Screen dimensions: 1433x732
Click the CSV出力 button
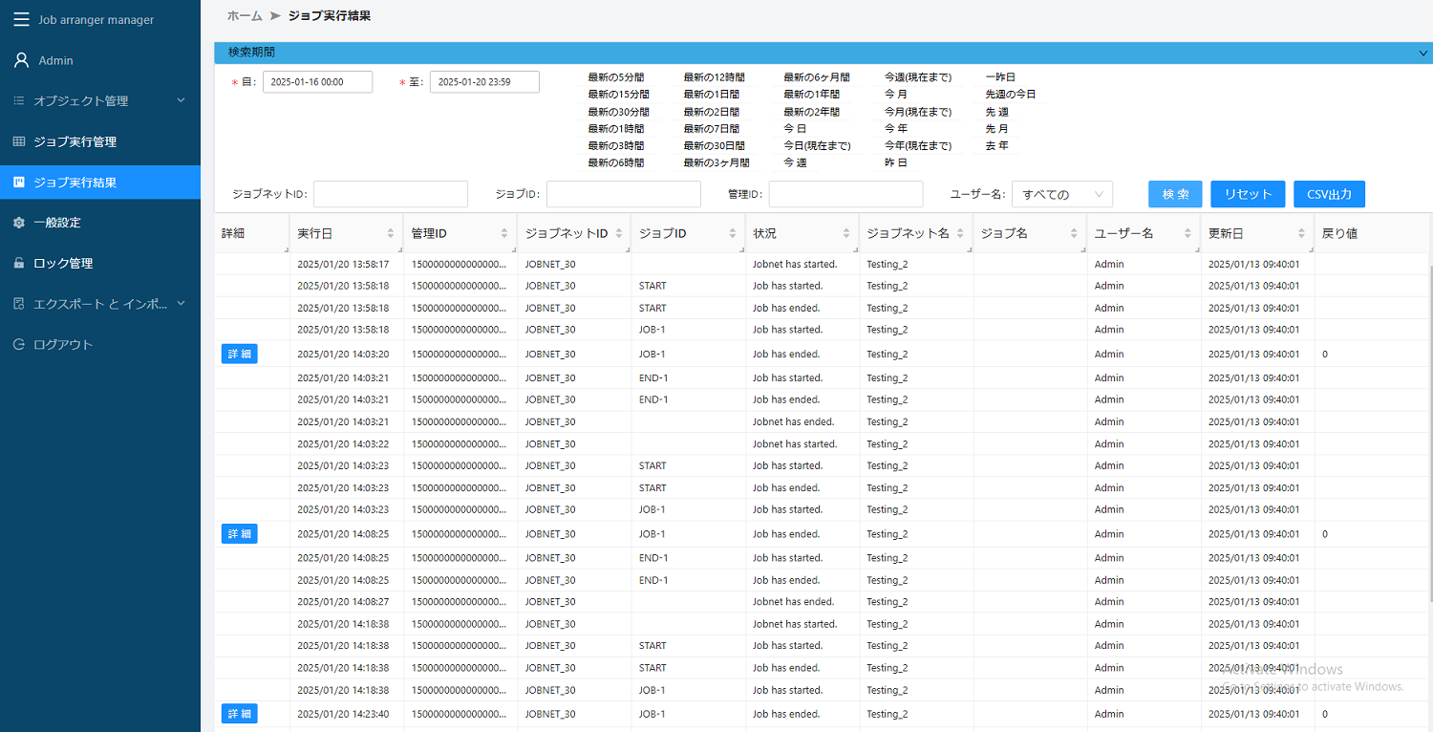[x=1329, y=194]
